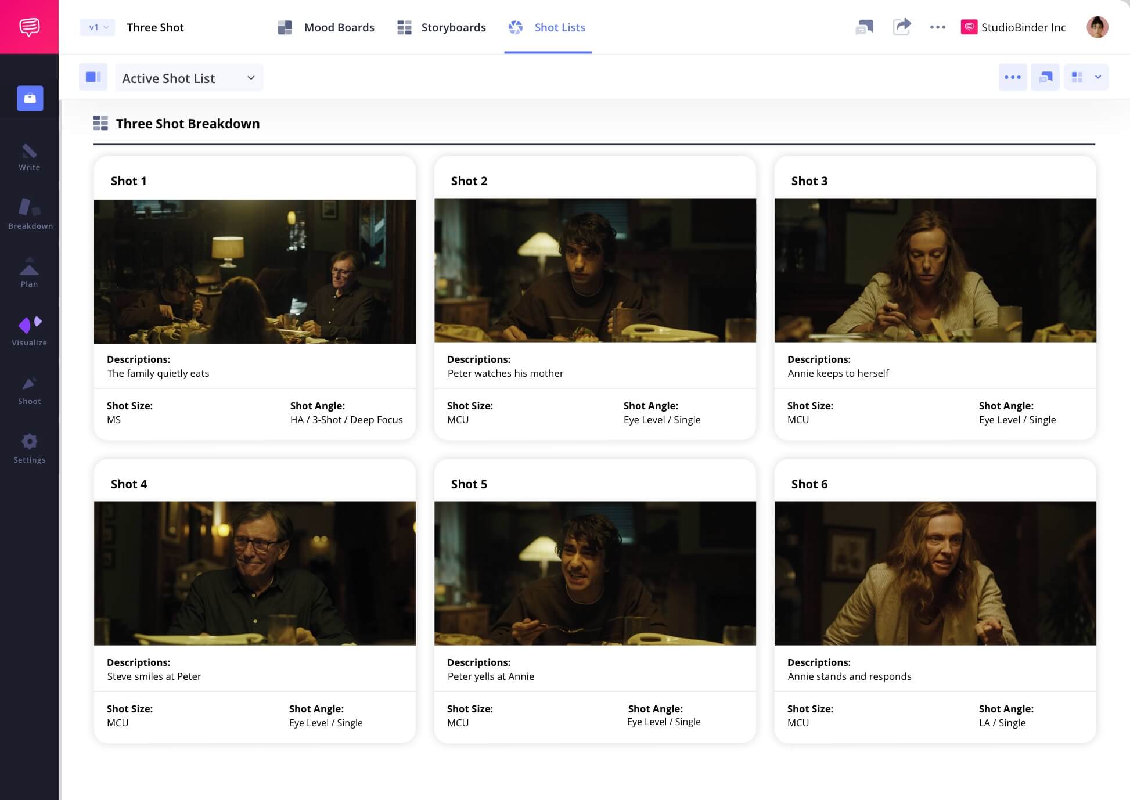The width and height of the screenshot is (1130, 800).
Task: Open the Active Shot List dropdown
Action: (x=188, y=78)
